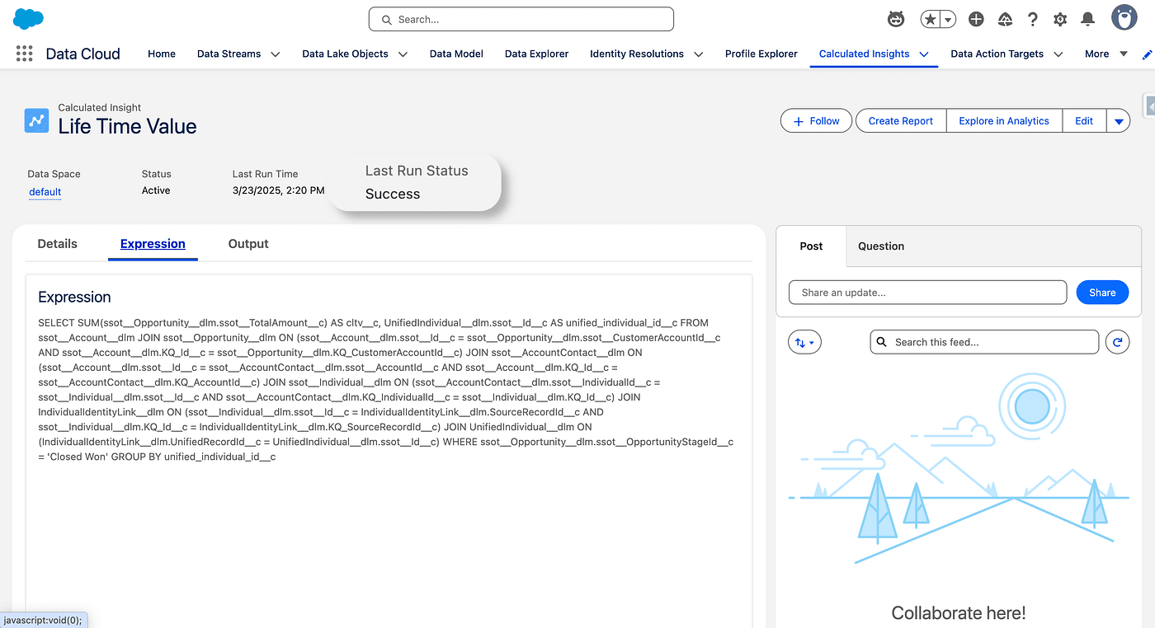Switch to the Question tab
Screen dimensions: 1155x628
[880, 246]
